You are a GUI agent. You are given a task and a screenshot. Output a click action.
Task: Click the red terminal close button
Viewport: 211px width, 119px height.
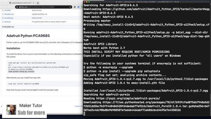[84, 2]
